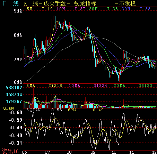Click the 09 month marker on timeline
The image size is (157, 154).
point(93,152)
